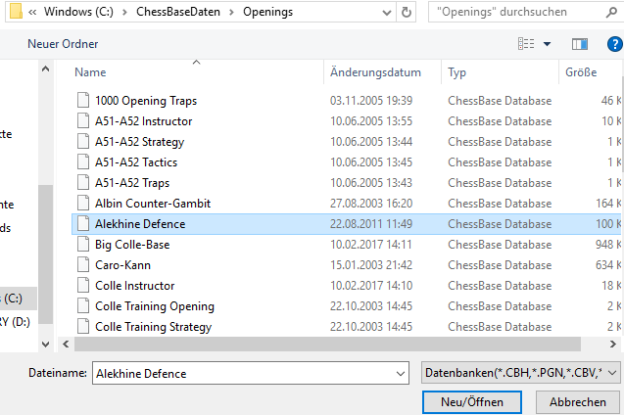This screenshot has width=624, height=415.
Task: Navigate to Windows (C:) in breadcrumb
Action: (x=78, y=12)
